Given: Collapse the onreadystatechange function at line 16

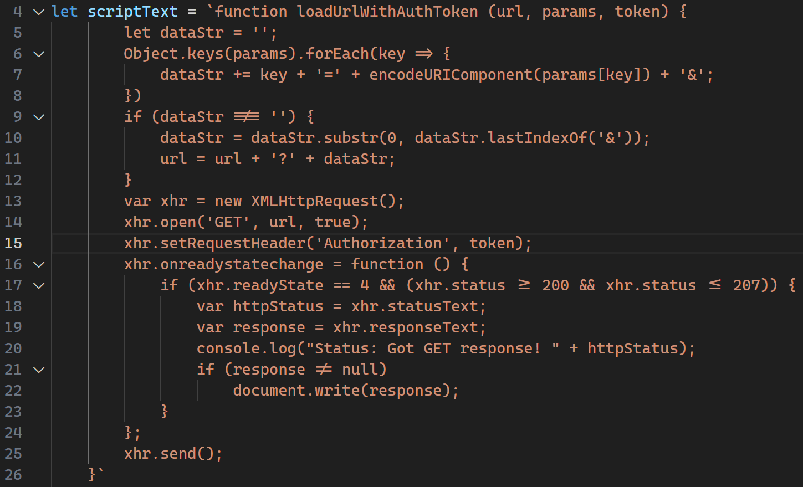Looking at the screenshot, I should (39, 264).
